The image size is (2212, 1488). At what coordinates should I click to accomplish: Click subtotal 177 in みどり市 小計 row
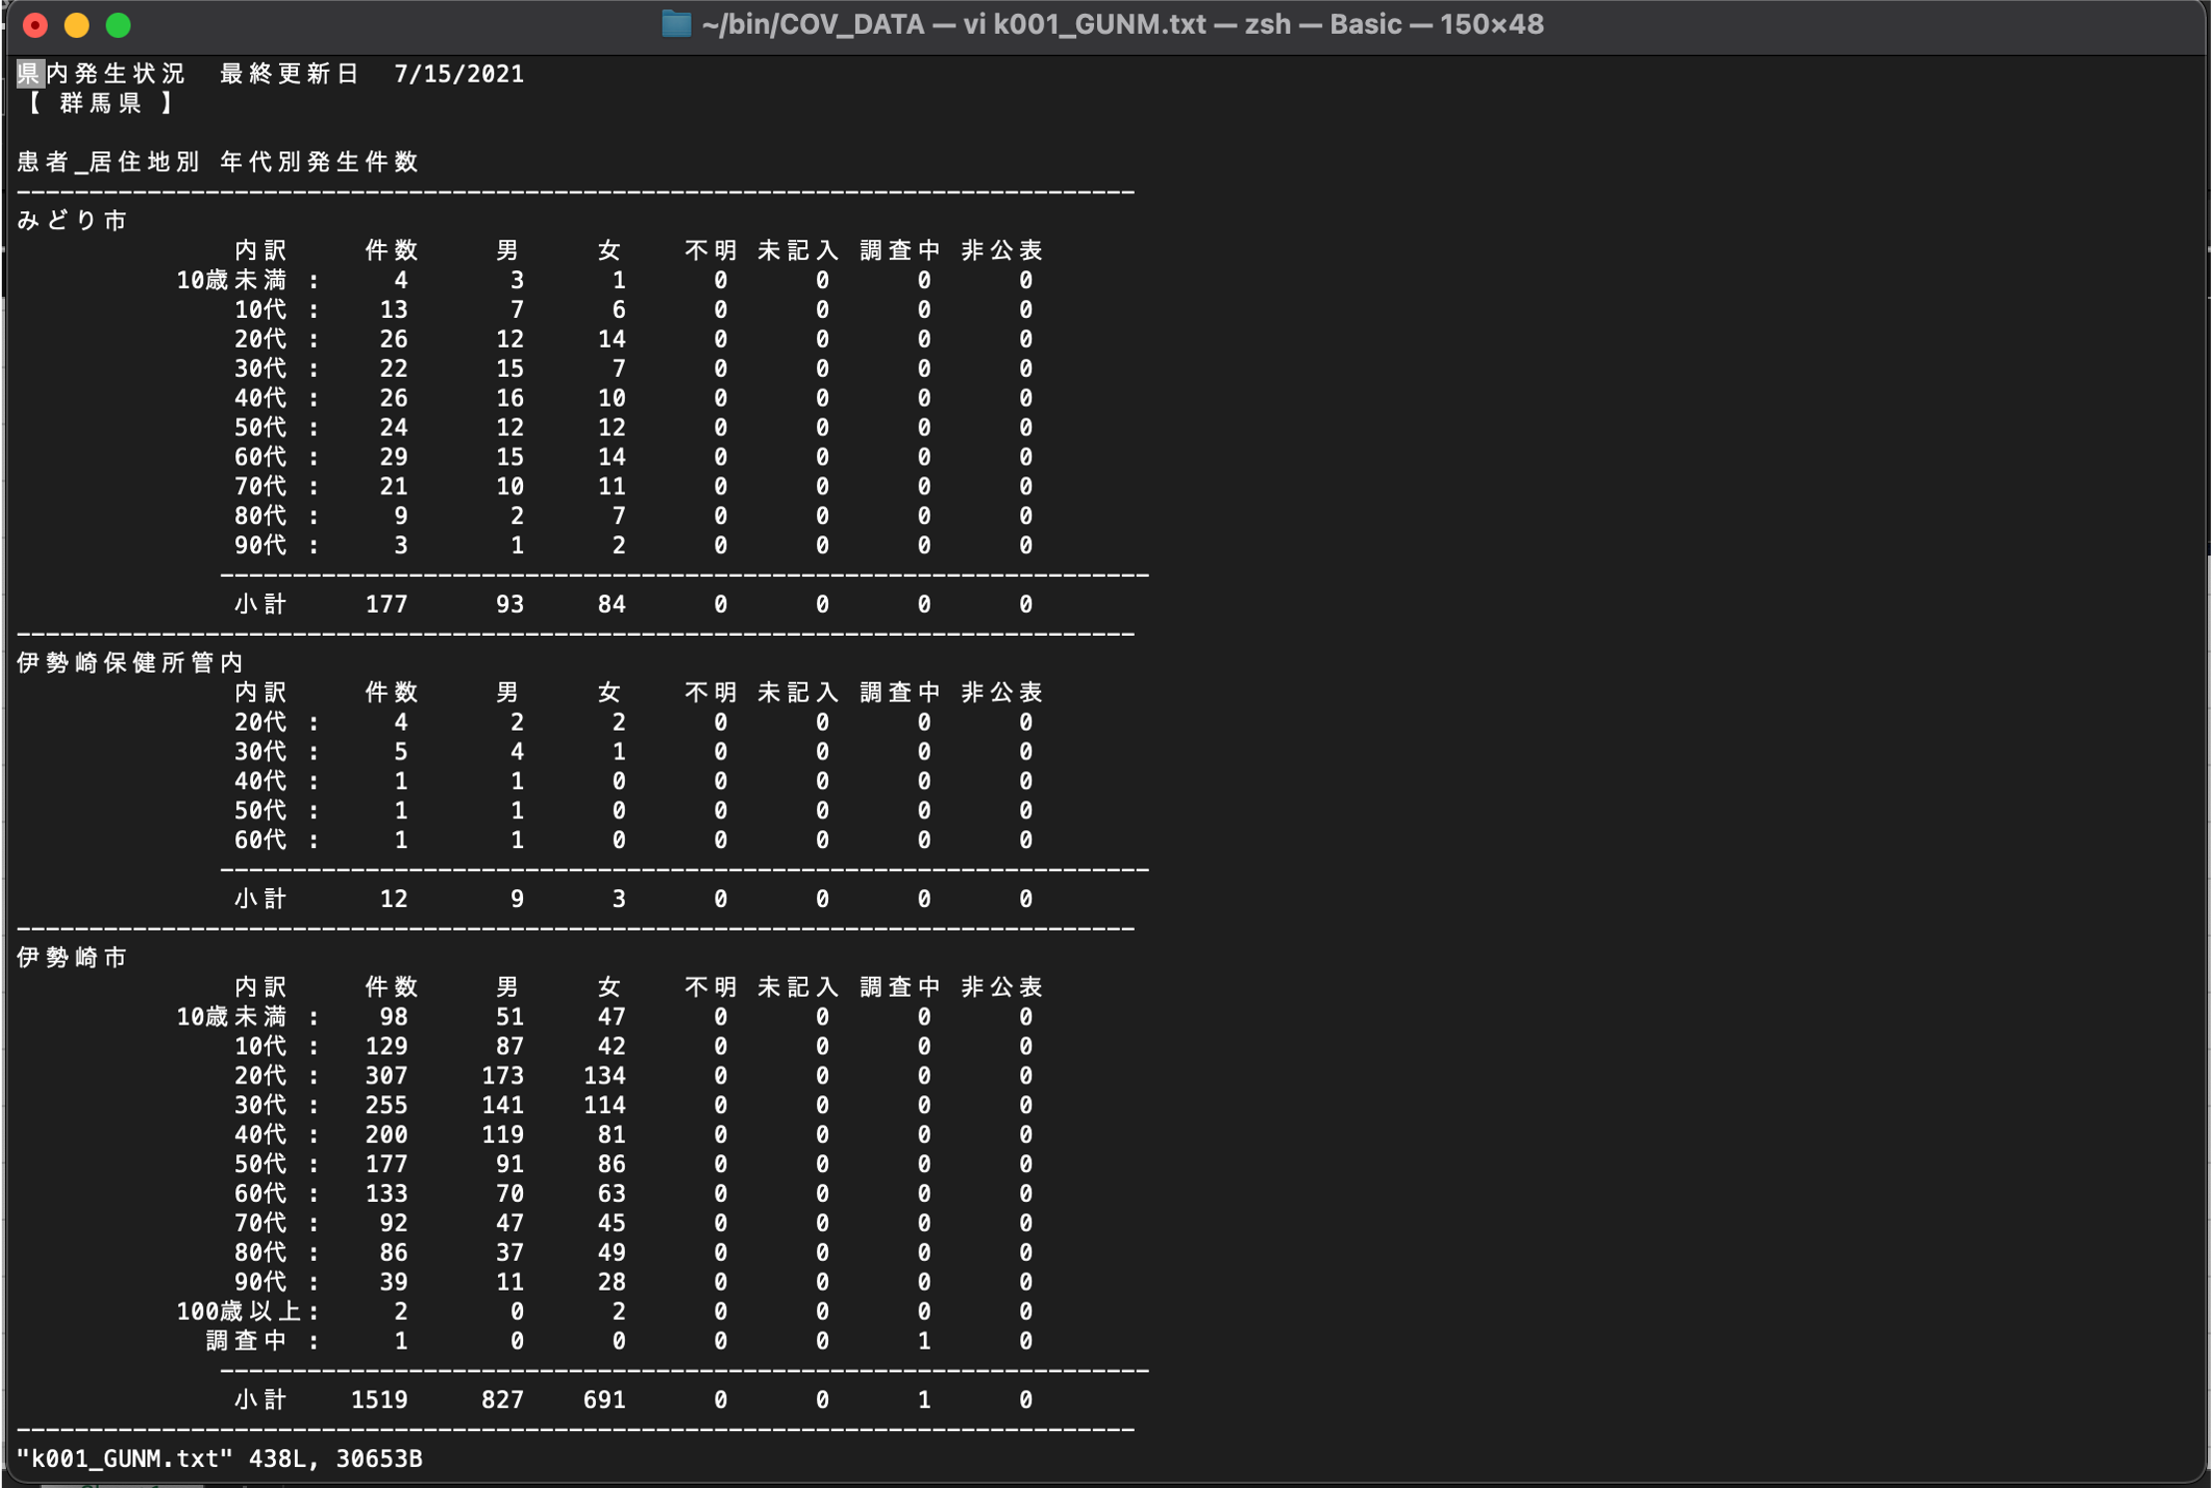click(x=387, y=604)
